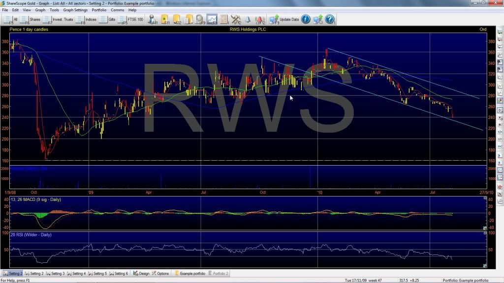Open the yellow portfolio folder icon (F11)
504x283 pixels.
click(165, 20)
